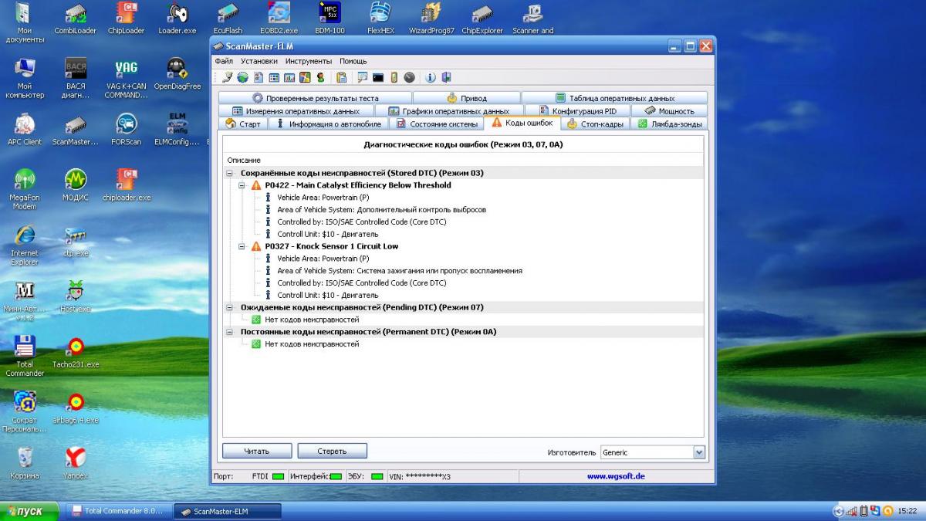Select the FlexHEX desktop icon

click(380, 19)
